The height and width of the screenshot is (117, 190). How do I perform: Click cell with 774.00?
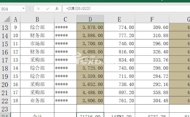(119, 27)
